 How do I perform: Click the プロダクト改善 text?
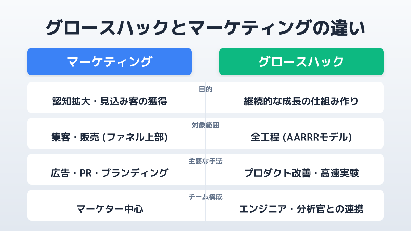274,173
